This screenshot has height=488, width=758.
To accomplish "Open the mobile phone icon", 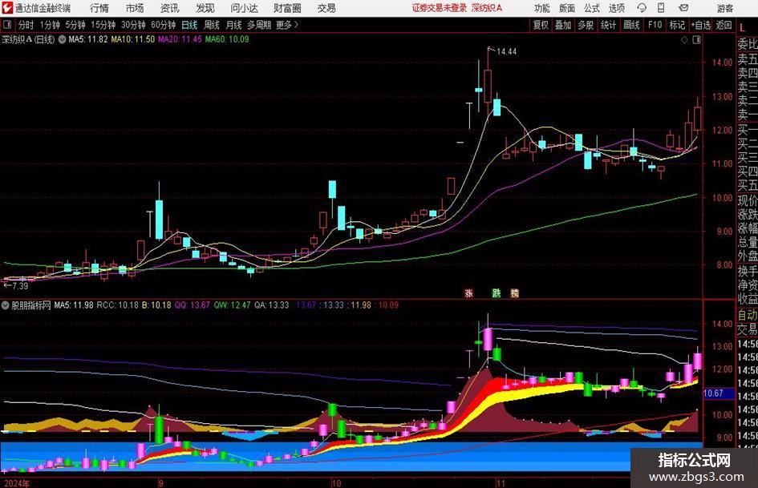I will tap(661, 8).
